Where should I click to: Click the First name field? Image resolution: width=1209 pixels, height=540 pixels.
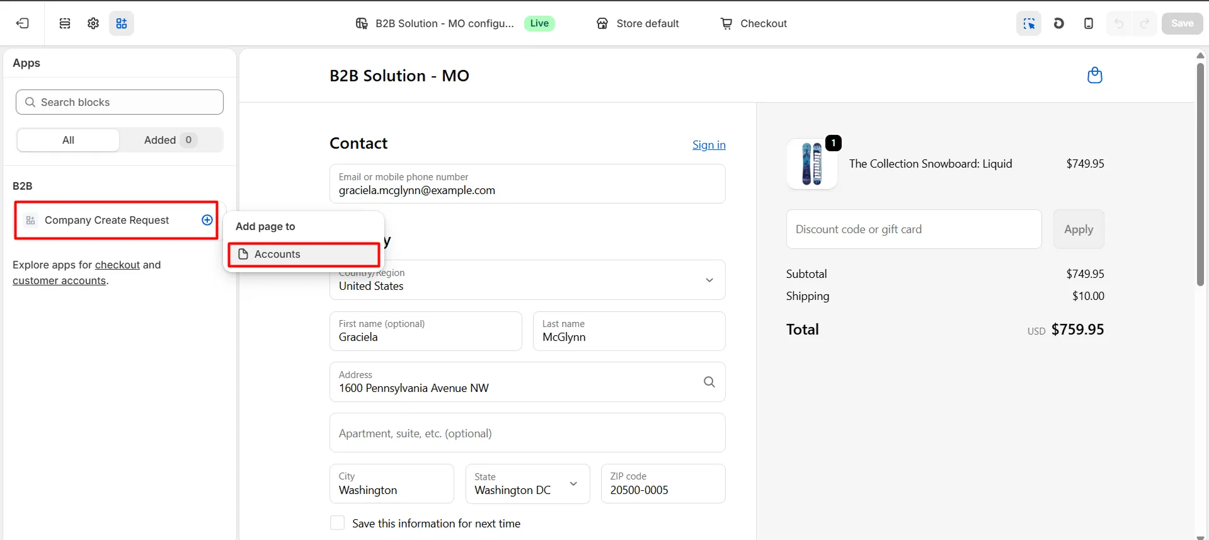(x=426, y=331)
